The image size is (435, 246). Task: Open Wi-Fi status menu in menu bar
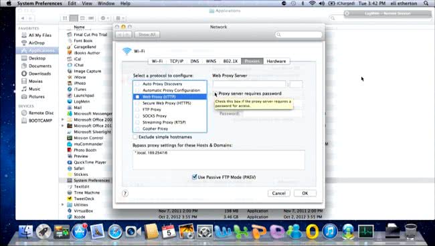[x=312, y=3]
